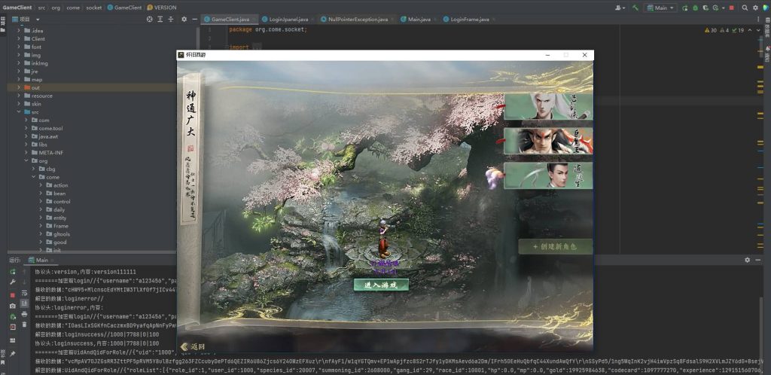Click the camera thread dump icon
771x375 pixels.
pyautogui.click(x=13, y=306)
